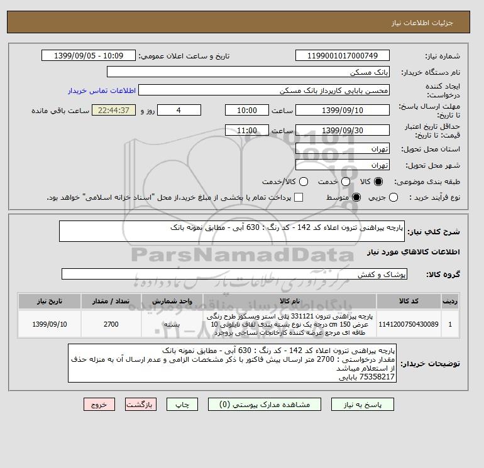Click the ردیف column header
Image resolution: width=484 pixels, height=468 pixels.
(450, 301)
